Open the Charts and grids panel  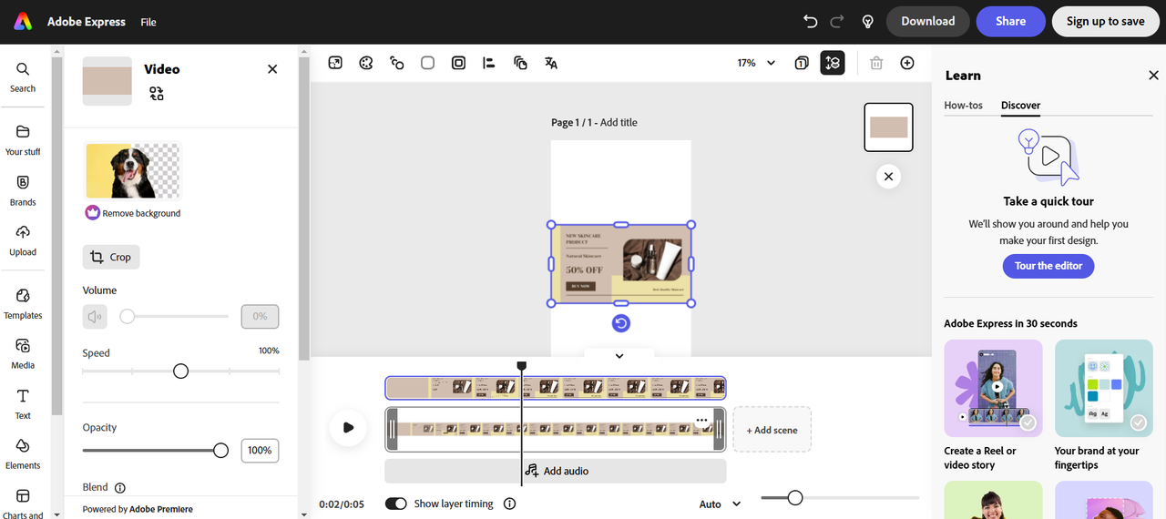[23, 504]
